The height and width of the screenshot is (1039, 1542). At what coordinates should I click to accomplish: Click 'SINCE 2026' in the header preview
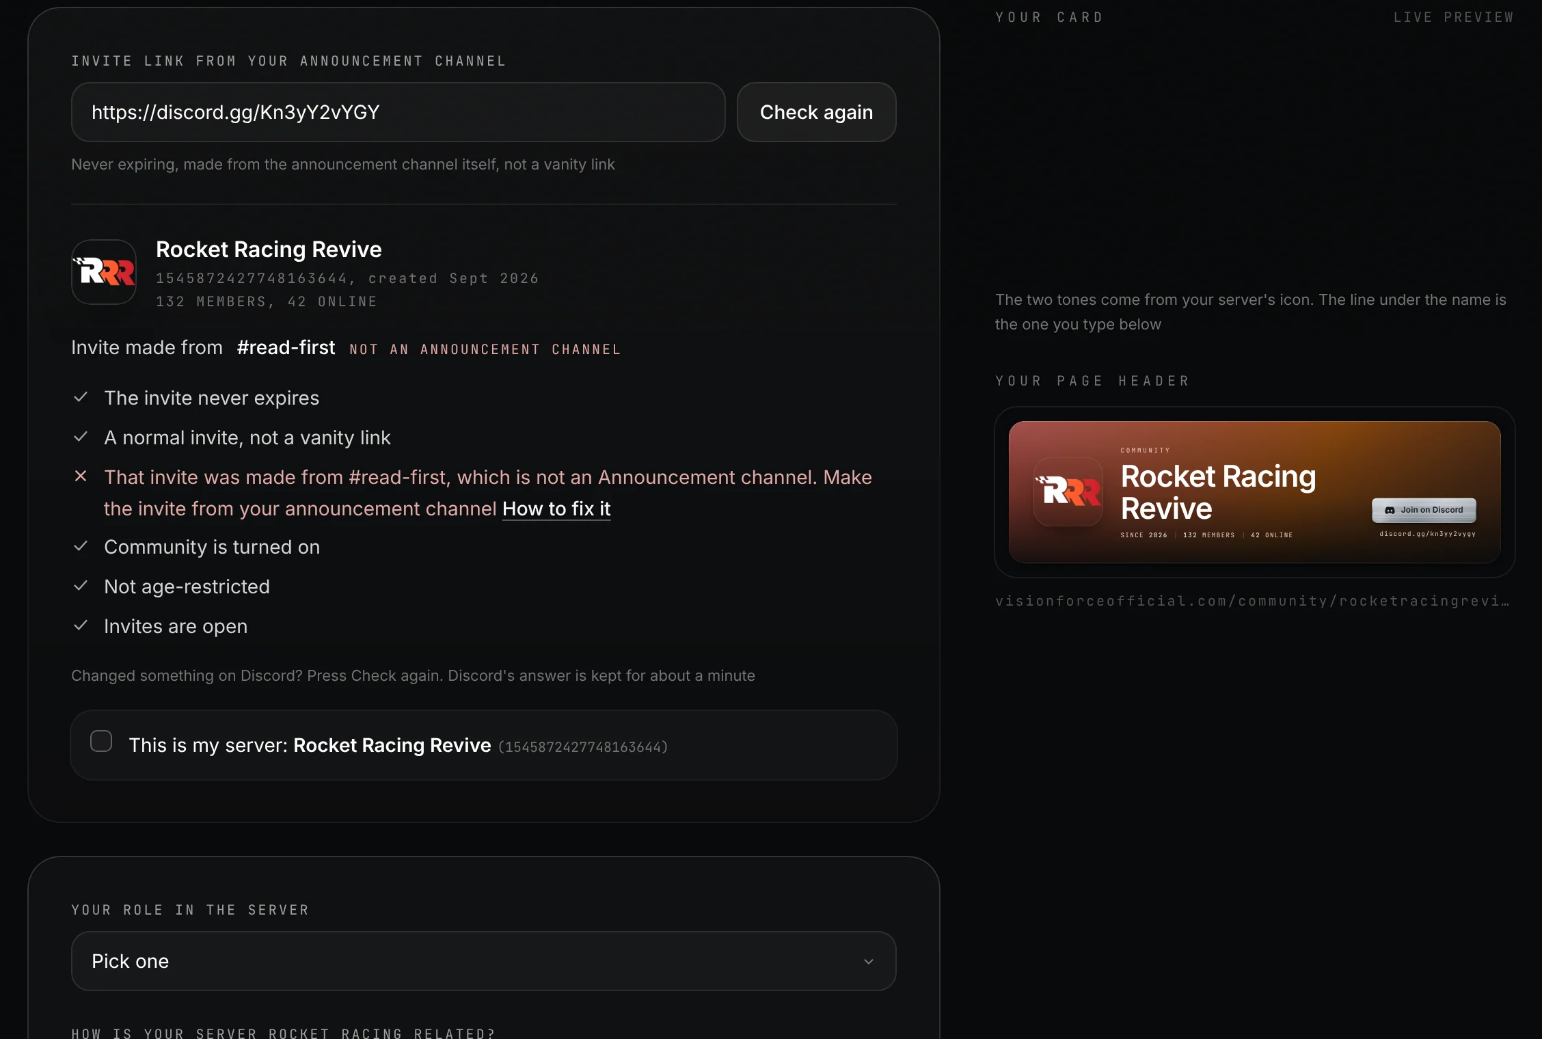coord(1144,535)
